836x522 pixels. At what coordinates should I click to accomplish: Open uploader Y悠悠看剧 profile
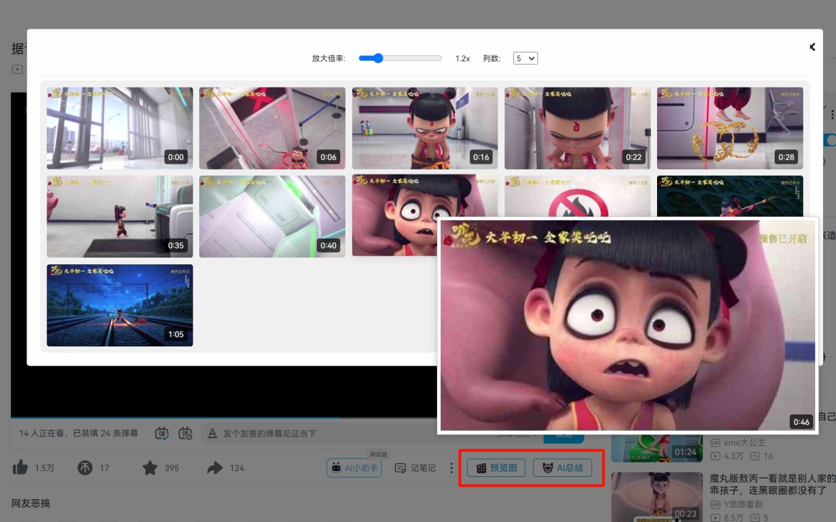pos(737,504)
